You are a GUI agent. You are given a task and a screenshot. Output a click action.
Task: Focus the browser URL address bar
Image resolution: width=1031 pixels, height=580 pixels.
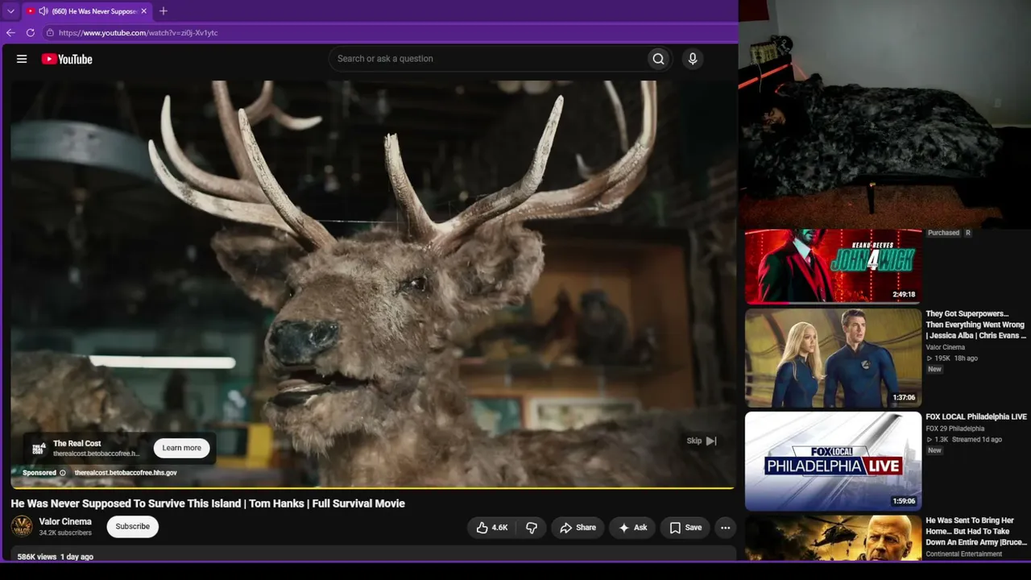(x=387, y=33)
